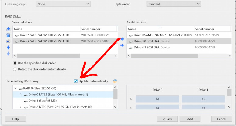This screenshot has width=236, height=126.
Task: Click the Drive 1 column label in layout
Action: pyautogui.click(x=203, y=90)
